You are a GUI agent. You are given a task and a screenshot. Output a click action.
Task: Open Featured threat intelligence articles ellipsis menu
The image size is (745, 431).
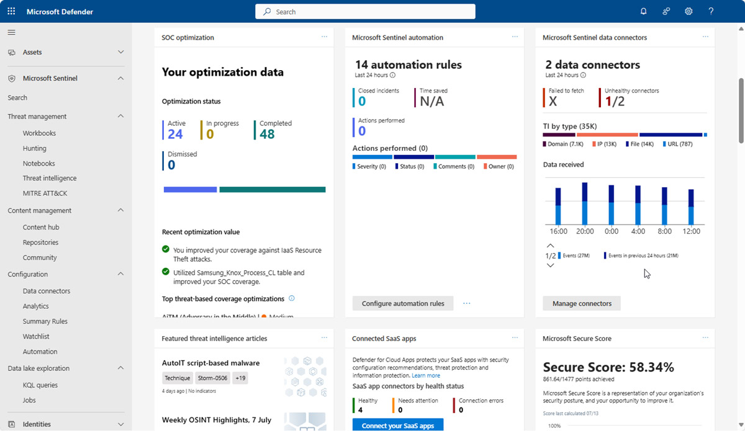[324, 337]
